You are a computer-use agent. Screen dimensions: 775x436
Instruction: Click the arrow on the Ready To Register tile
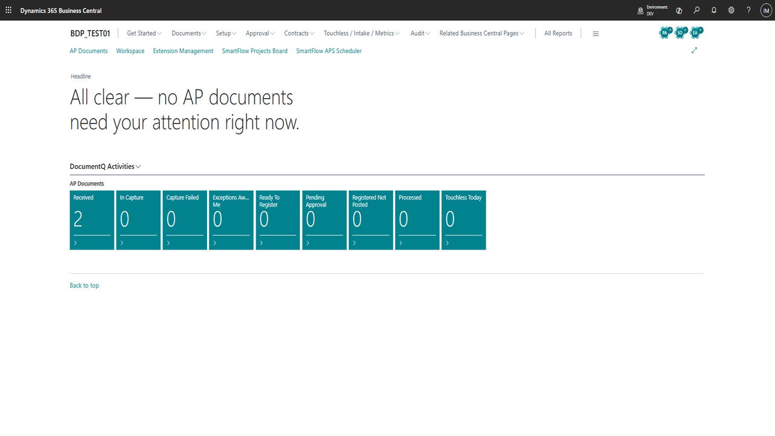[x=262, y=243]
